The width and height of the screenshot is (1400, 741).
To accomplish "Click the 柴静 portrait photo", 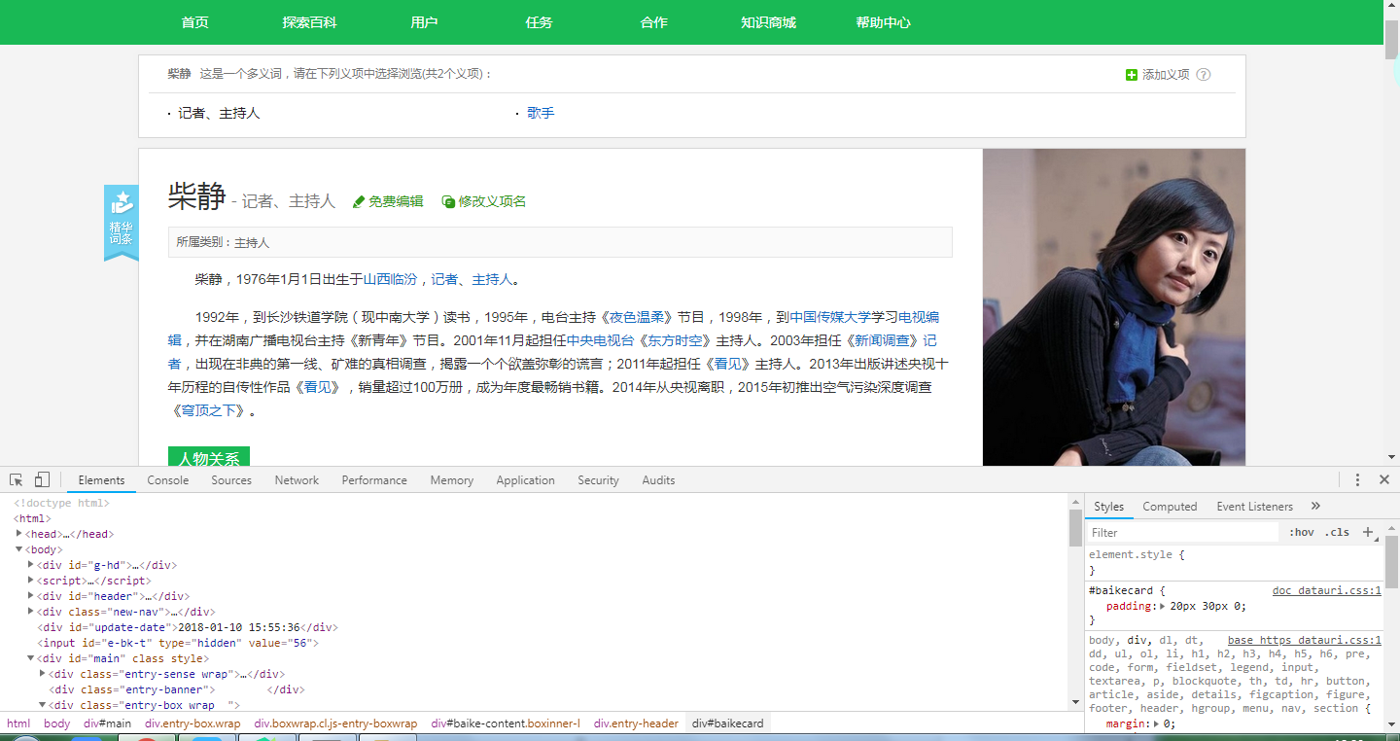I will [1114, 307].
